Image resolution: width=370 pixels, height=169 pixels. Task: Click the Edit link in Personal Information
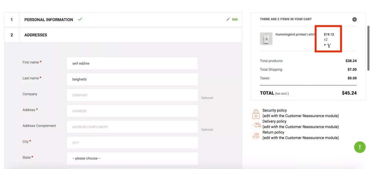click(235, 19)
